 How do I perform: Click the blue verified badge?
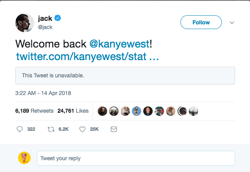[x=57, y=18]
